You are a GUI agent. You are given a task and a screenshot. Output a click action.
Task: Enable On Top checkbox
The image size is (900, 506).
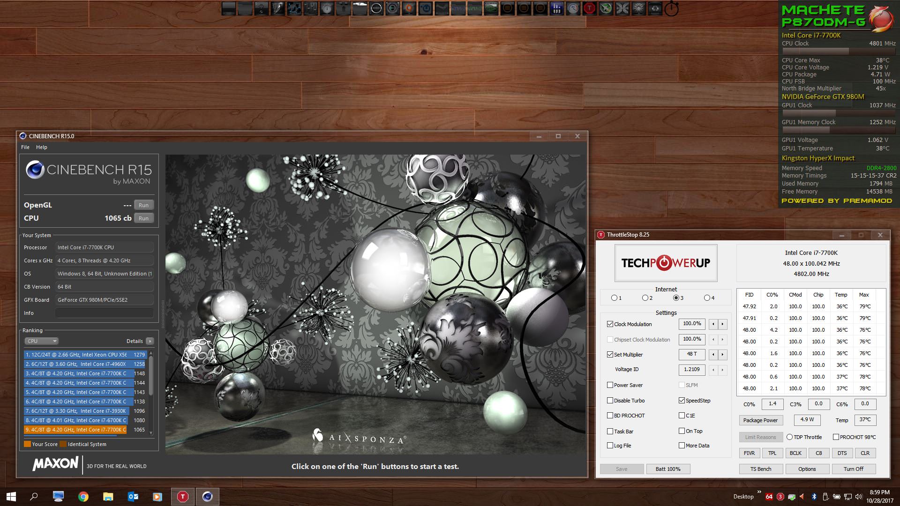[x=682, y=431]
